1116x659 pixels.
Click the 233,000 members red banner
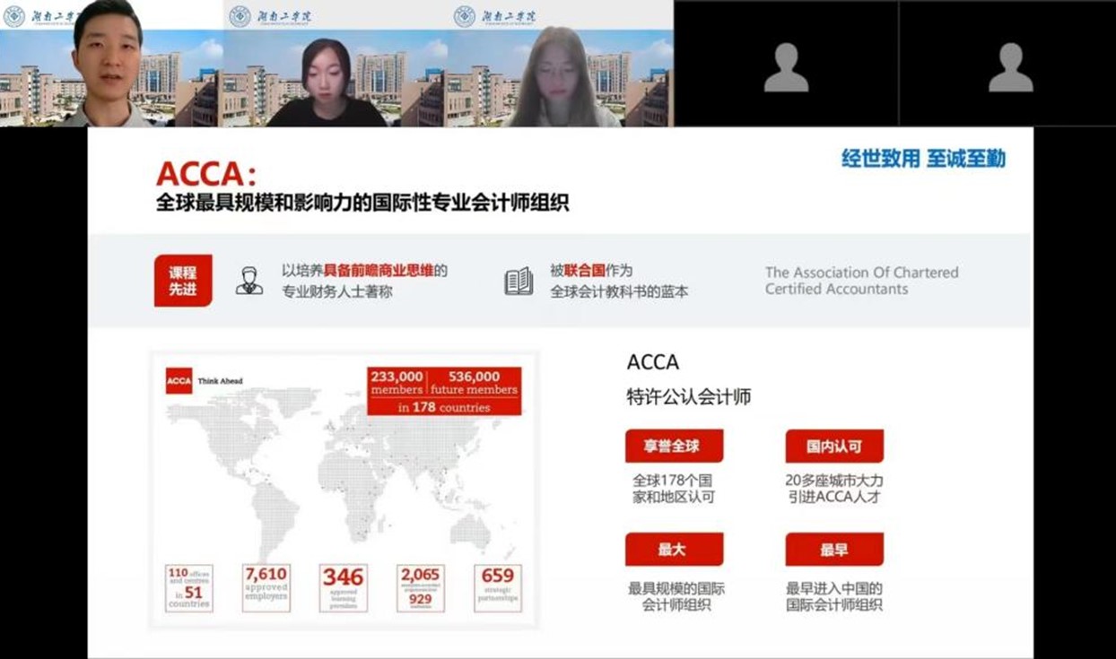coord(444,391)
